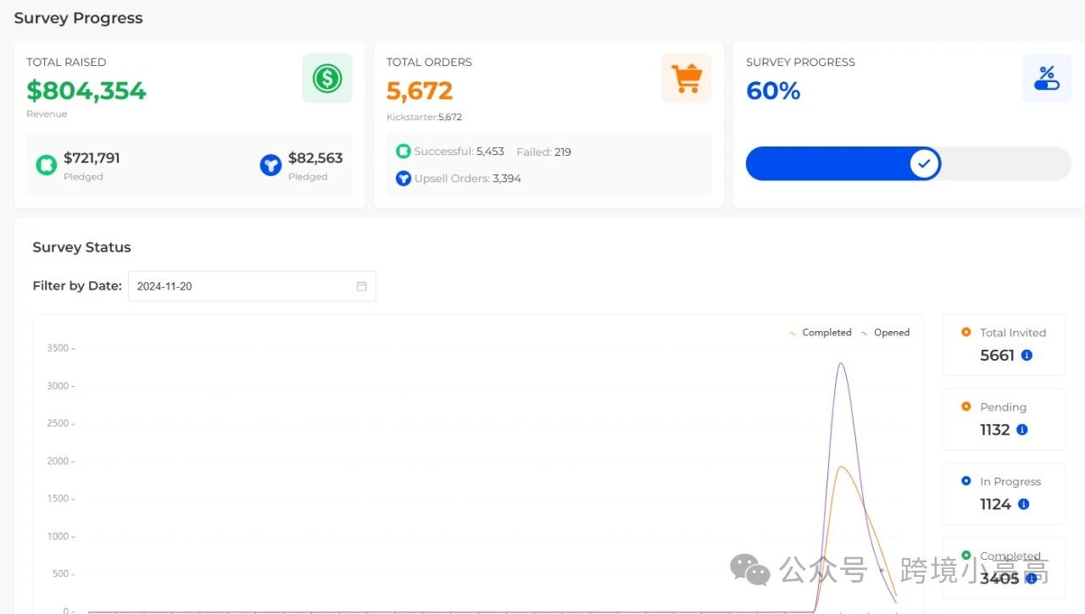Open the calendar icon in date filter
1085x614 pixels.
click(x=361, y=286)
